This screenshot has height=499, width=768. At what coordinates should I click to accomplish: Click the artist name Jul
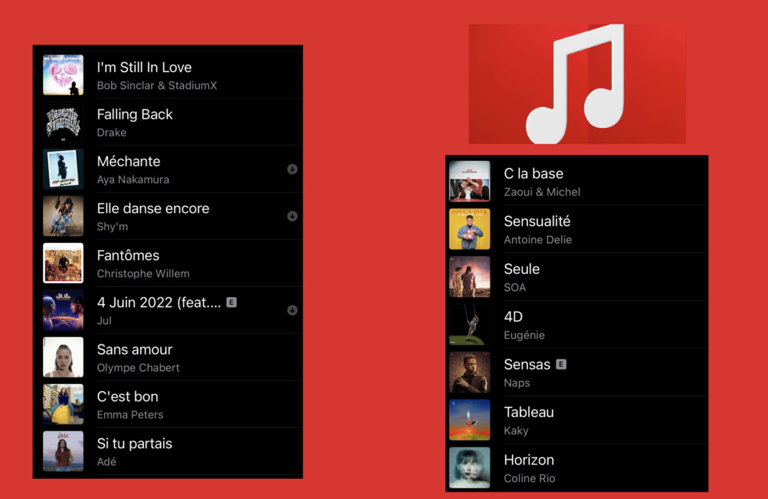pyautogui.click(x=104, y=320)
